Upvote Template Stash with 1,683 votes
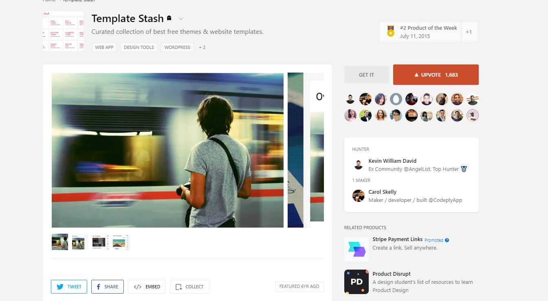Image resolution: width=548 pixels, height=301 pixels. click(436, 75)
